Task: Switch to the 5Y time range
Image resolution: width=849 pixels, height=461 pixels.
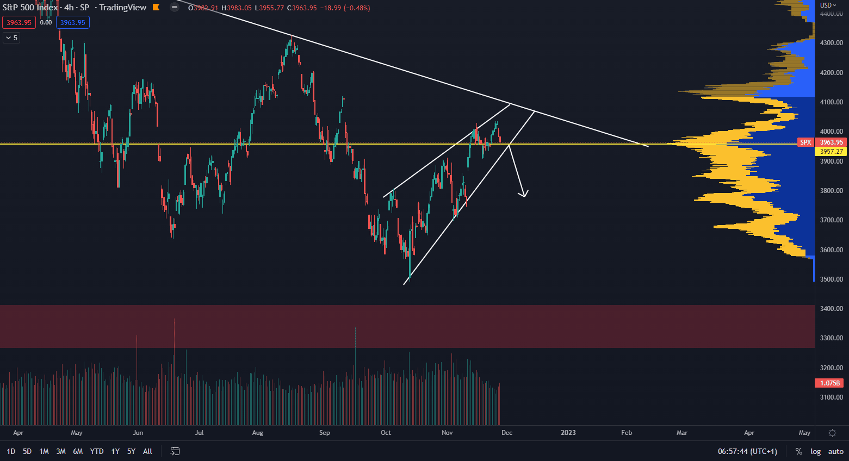Action: 131,451
